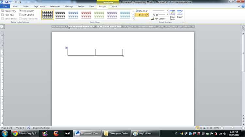Toggle the Banded Columns checkbox
The width and height of the screenshot is (245, 137).
20,19
